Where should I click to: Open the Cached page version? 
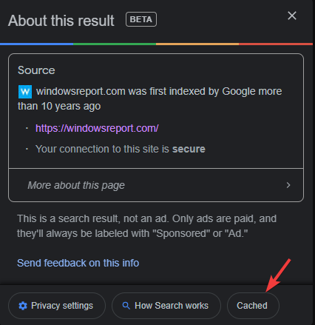pyautogui.click(x=253, y=306)
